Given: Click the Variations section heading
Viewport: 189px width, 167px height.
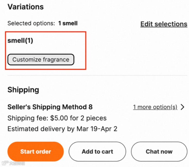Looking at the screenshot, I should point(25,7).
